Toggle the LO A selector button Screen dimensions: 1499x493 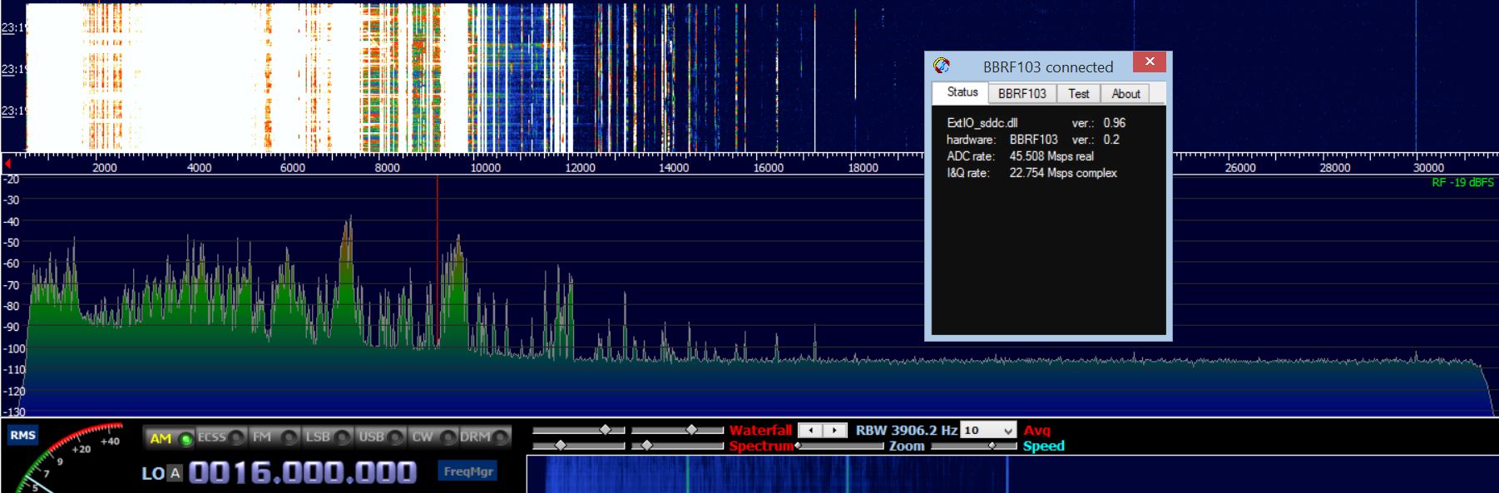click(x=175, y=473)
